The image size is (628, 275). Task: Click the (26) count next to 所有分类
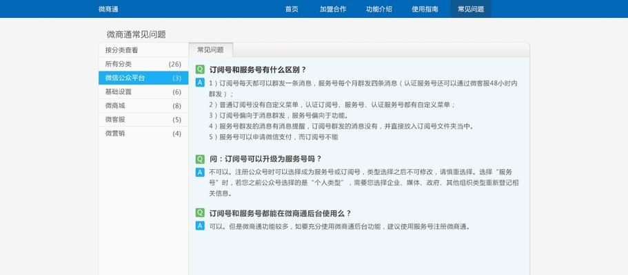175,64
